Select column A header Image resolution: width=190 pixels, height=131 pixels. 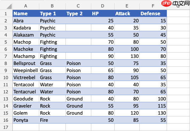coord(26,6)
